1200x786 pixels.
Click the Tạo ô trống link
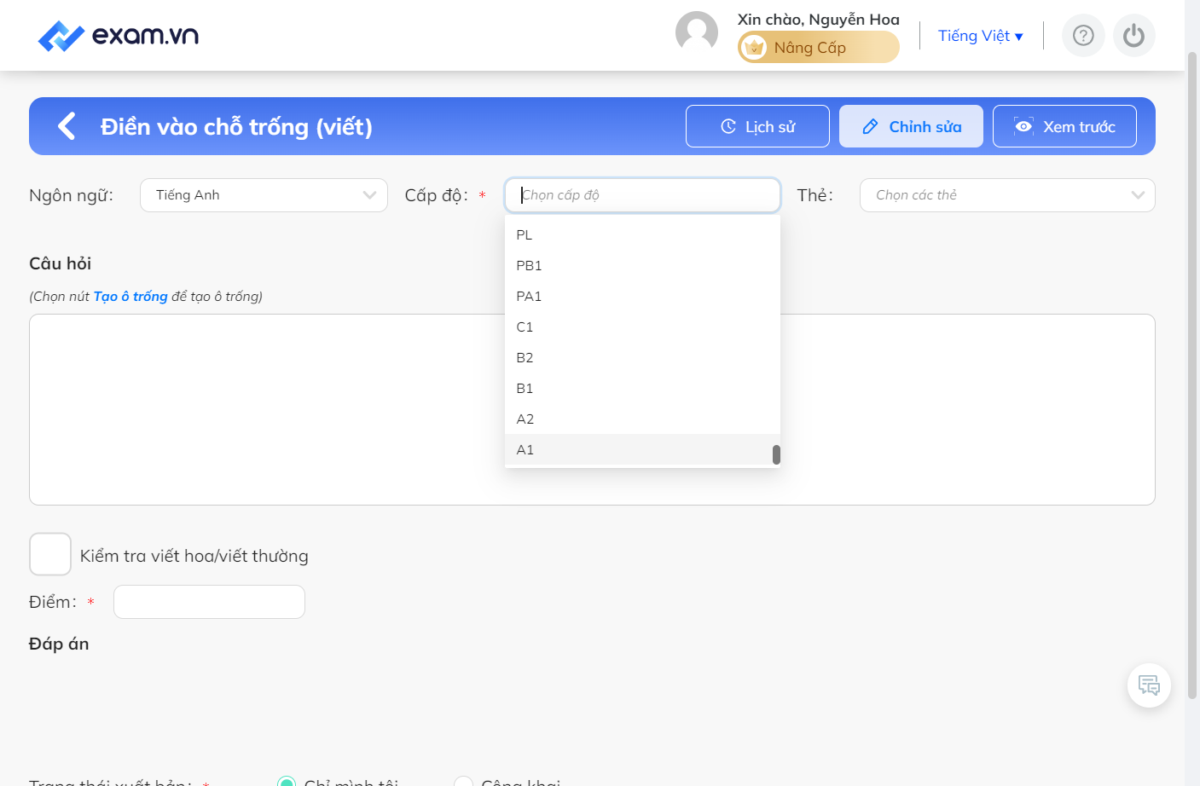(x=130, y=296)
